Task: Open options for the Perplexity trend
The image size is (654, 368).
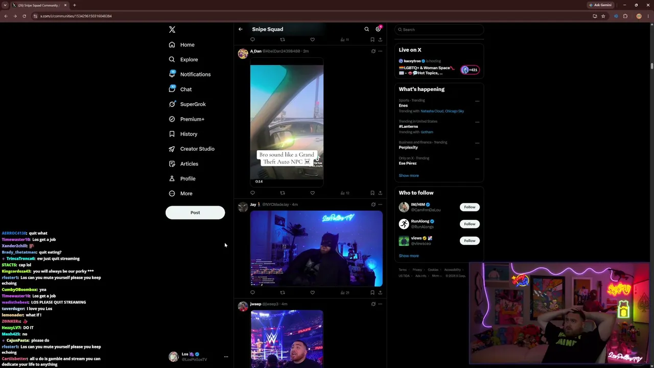Action: tap(477, 143)
